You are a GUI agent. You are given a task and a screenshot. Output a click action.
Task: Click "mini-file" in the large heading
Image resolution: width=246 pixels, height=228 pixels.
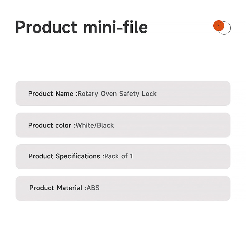coord(116,27)
